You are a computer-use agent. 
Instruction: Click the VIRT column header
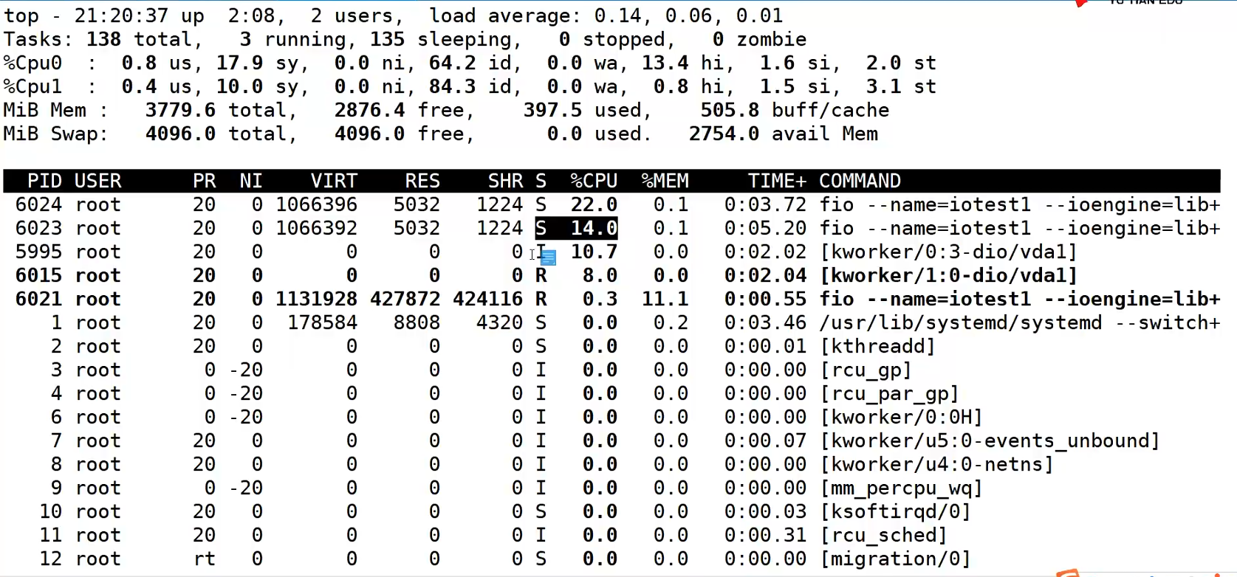pos(334,181)
